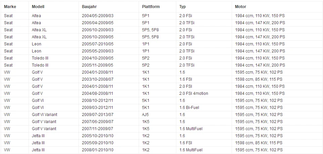Select 1.6 FSI in the Golf V row
This screenshot has width=323, height=154.
click(x=185, y=79)
